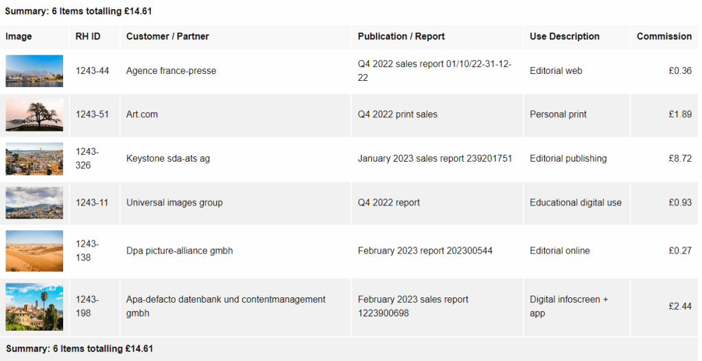Viewport: 702px width, 361px height.
Task: Click the Keystone sda-ats ag row thumbnail
Action: [x=34, y=158]
